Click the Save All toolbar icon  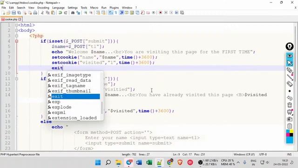pos(19,13)
